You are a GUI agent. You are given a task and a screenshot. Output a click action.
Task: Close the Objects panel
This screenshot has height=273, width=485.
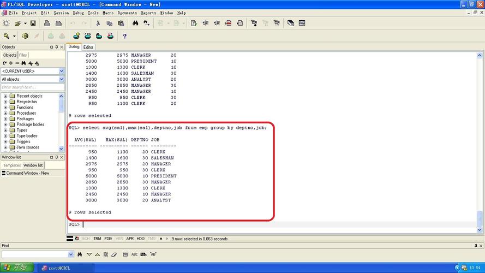point(62,47)
